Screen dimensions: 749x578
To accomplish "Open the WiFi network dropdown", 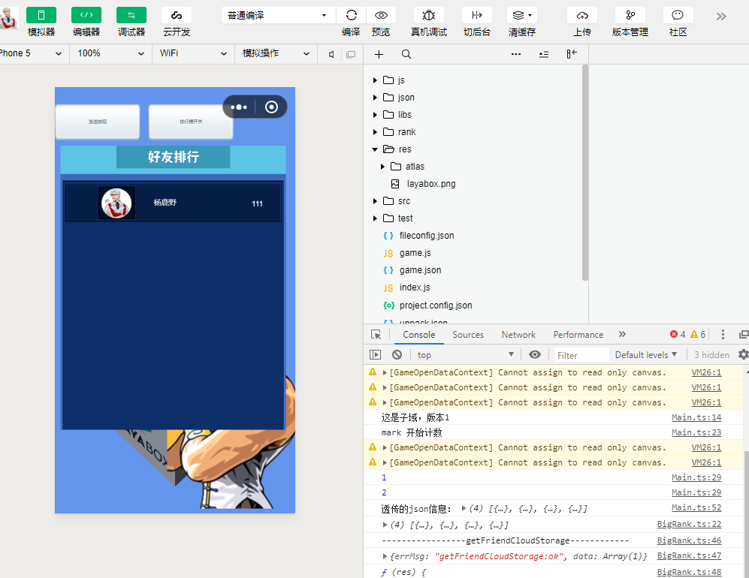I will tap(194, 53).
